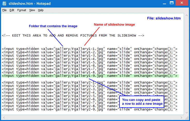
Task: Click the line with Fgallery2-4.jpg
Action: pos(90,93)
